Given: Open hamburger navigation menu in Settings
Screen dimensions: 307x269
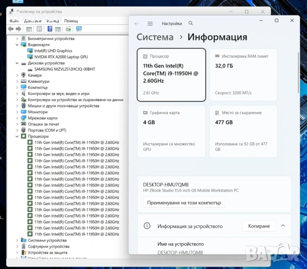Looking at the screenshot, I should [150, 24].
